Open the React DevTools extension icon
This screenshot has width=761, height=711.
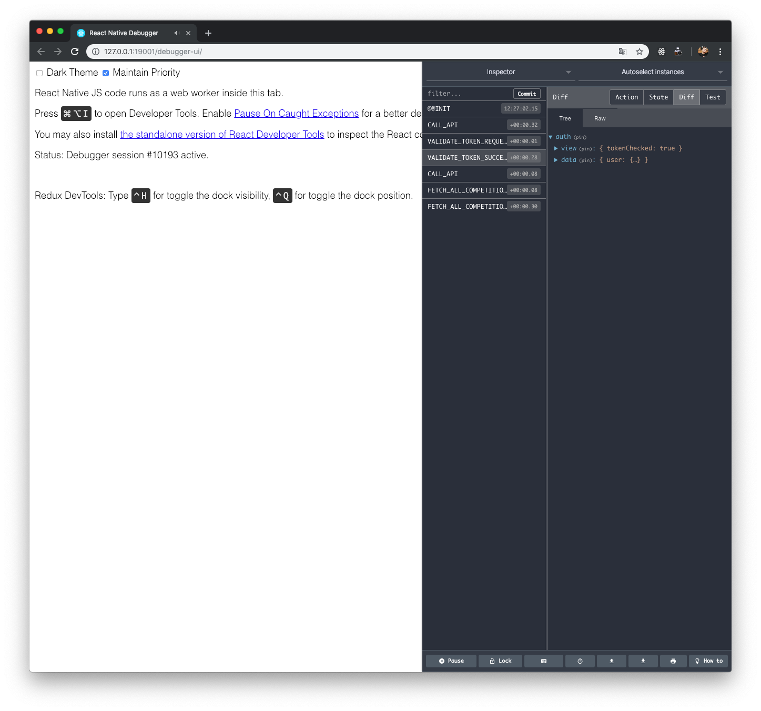(x=662, y=52)
